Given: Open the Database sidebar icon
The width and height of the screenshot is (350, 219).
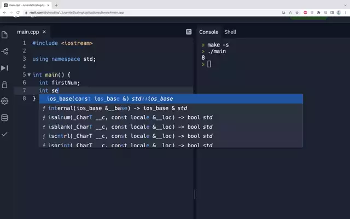Looking at the screenshot, I should (x=4, y=118).
